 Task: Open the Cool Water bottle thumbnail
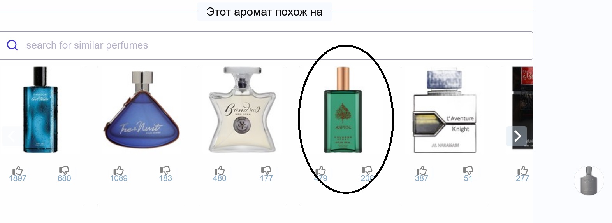40,110
